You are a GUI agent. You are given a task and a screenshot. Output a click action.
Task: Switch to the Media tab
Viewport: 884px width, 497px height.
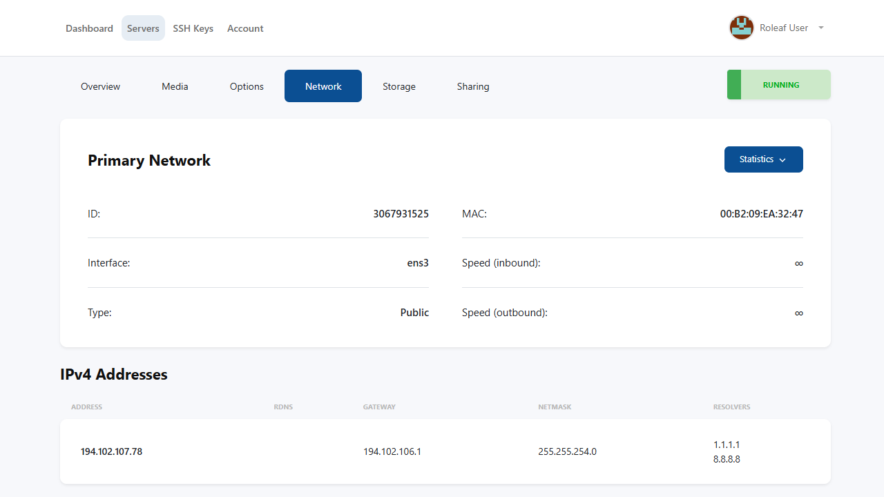pyautogui.click(x=175, y=86)
